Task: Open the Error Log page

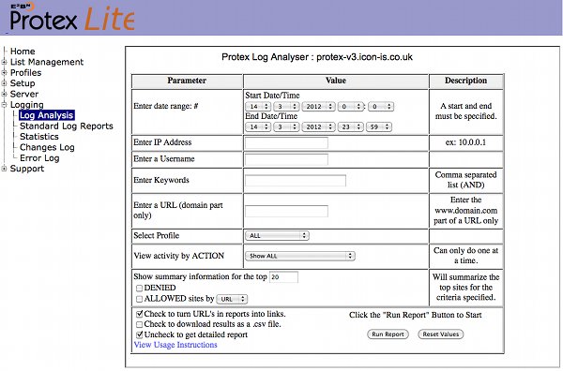Action: [39, 158]
